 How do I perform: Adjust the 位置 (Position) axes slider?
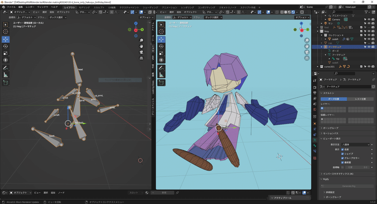pos(357,167)
